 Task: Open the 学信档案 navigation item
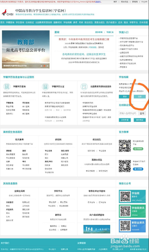tap(67, 22)
